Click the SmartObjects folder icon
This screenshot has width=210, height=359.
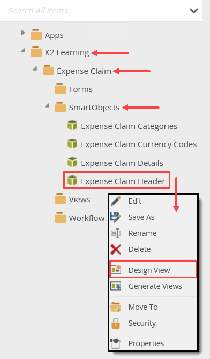tap(61, 107)
